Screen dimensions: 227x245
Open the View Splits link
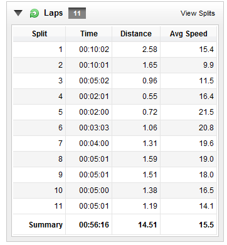click(x=198, y=13)
